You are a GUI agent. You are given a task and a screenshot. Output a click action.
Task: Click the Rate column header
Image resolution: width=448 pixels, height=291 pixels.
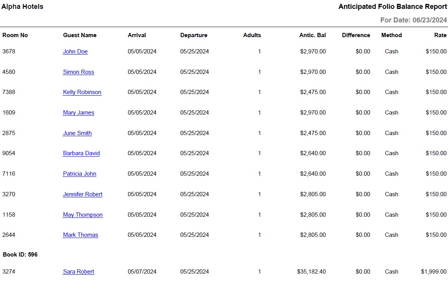coord(440,35)
